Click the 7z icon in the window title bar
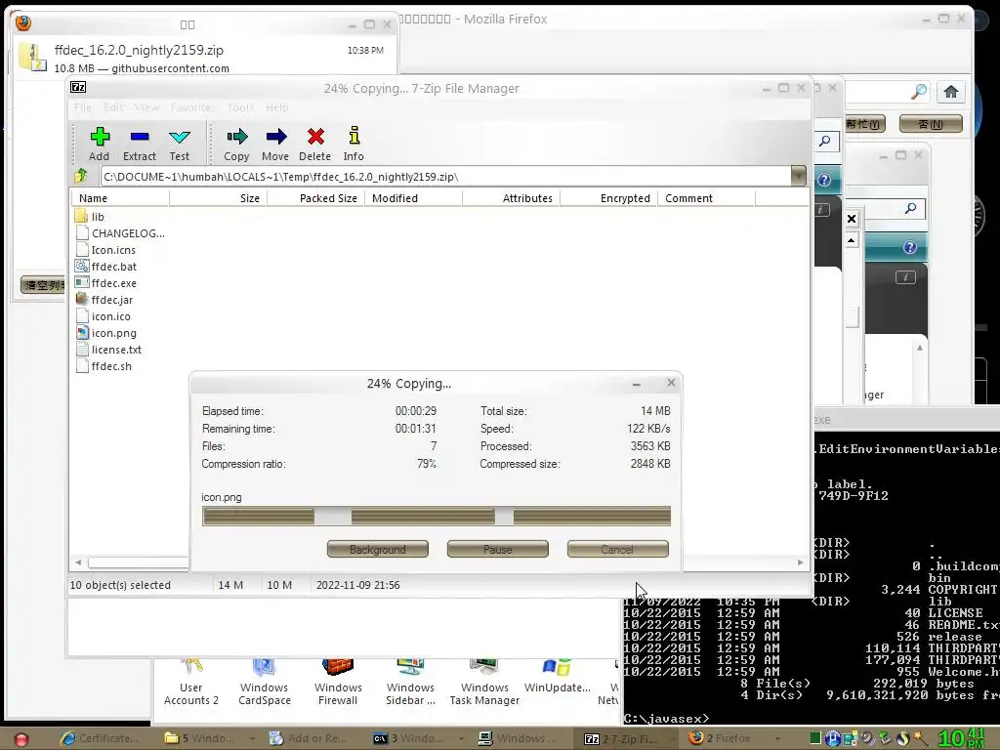The image size is (1000, 750). pos(78,87)
